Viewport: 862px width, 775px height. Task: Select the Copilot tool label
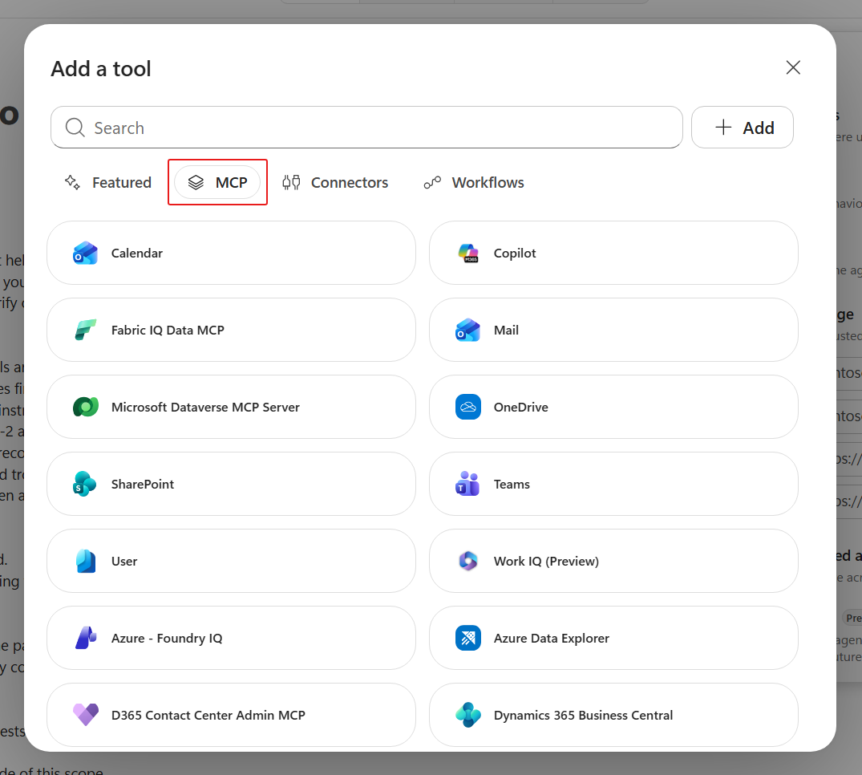pos(515,253)
